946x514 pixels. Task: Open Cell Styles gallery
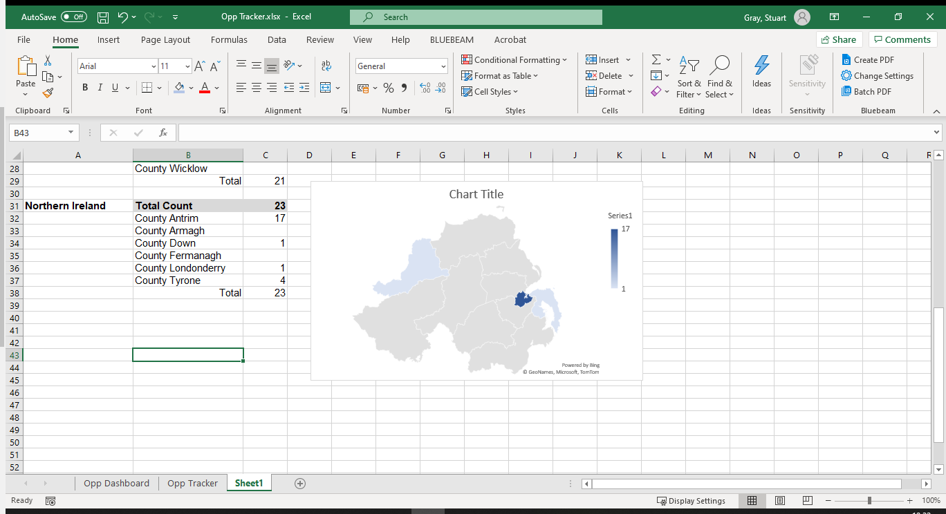[490, 92]
